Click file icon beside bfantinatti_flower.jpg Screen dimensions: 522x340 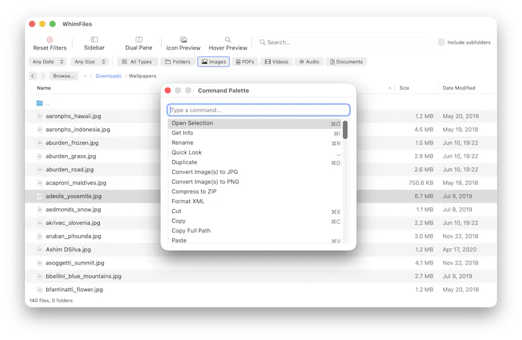coord(40,289)
